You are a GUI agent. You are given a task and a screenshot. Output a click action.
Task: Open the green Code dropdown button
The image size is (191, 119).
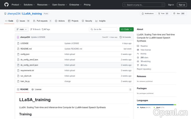pos(126,29)
